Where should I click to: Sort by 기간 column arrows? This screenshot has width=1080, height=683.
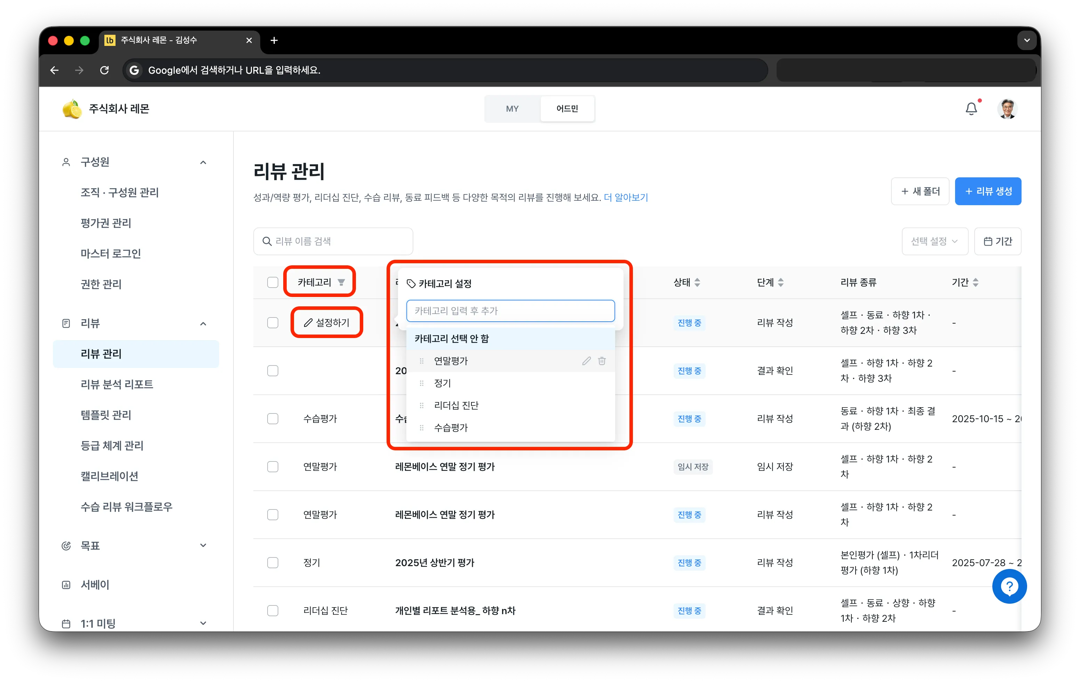point(976,282)
